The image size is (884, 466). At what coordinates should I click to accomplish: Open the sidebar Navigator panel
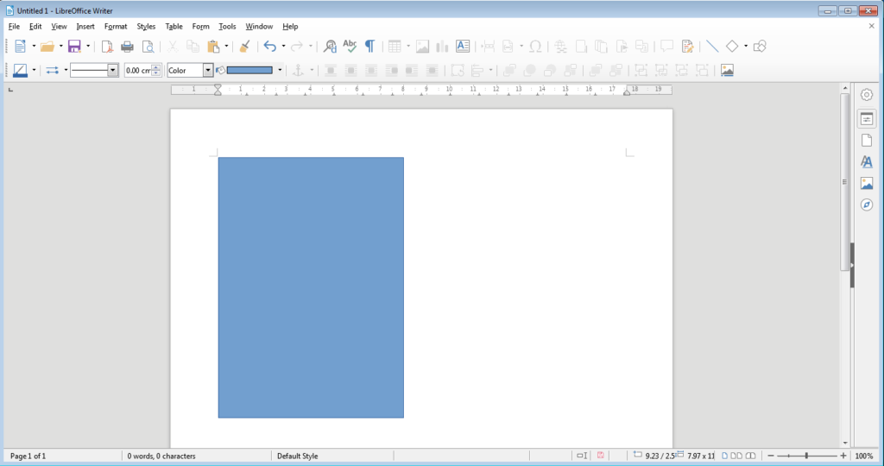867,205
